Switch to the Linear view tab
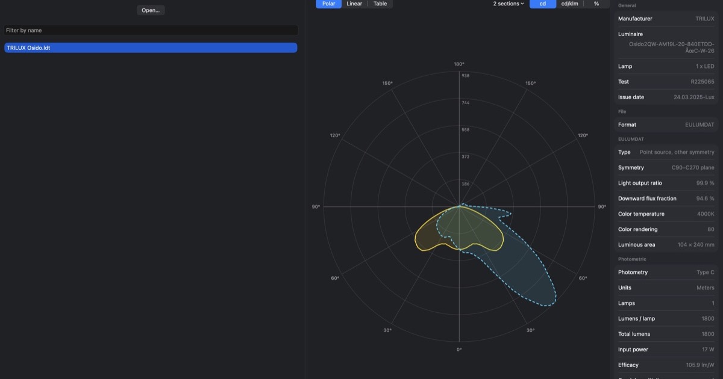The width and height of the screenshot is (723, 379). [x=354, y=4]
